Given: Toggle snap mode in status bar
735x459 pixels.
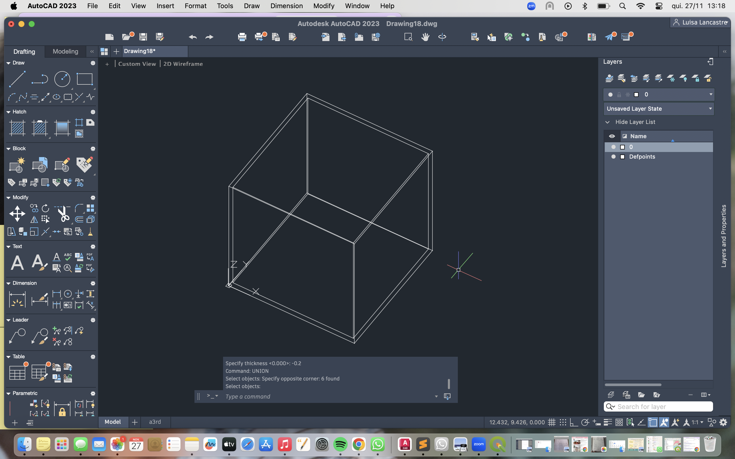Looking at the screenshot, I should click(x=563, y=422).
